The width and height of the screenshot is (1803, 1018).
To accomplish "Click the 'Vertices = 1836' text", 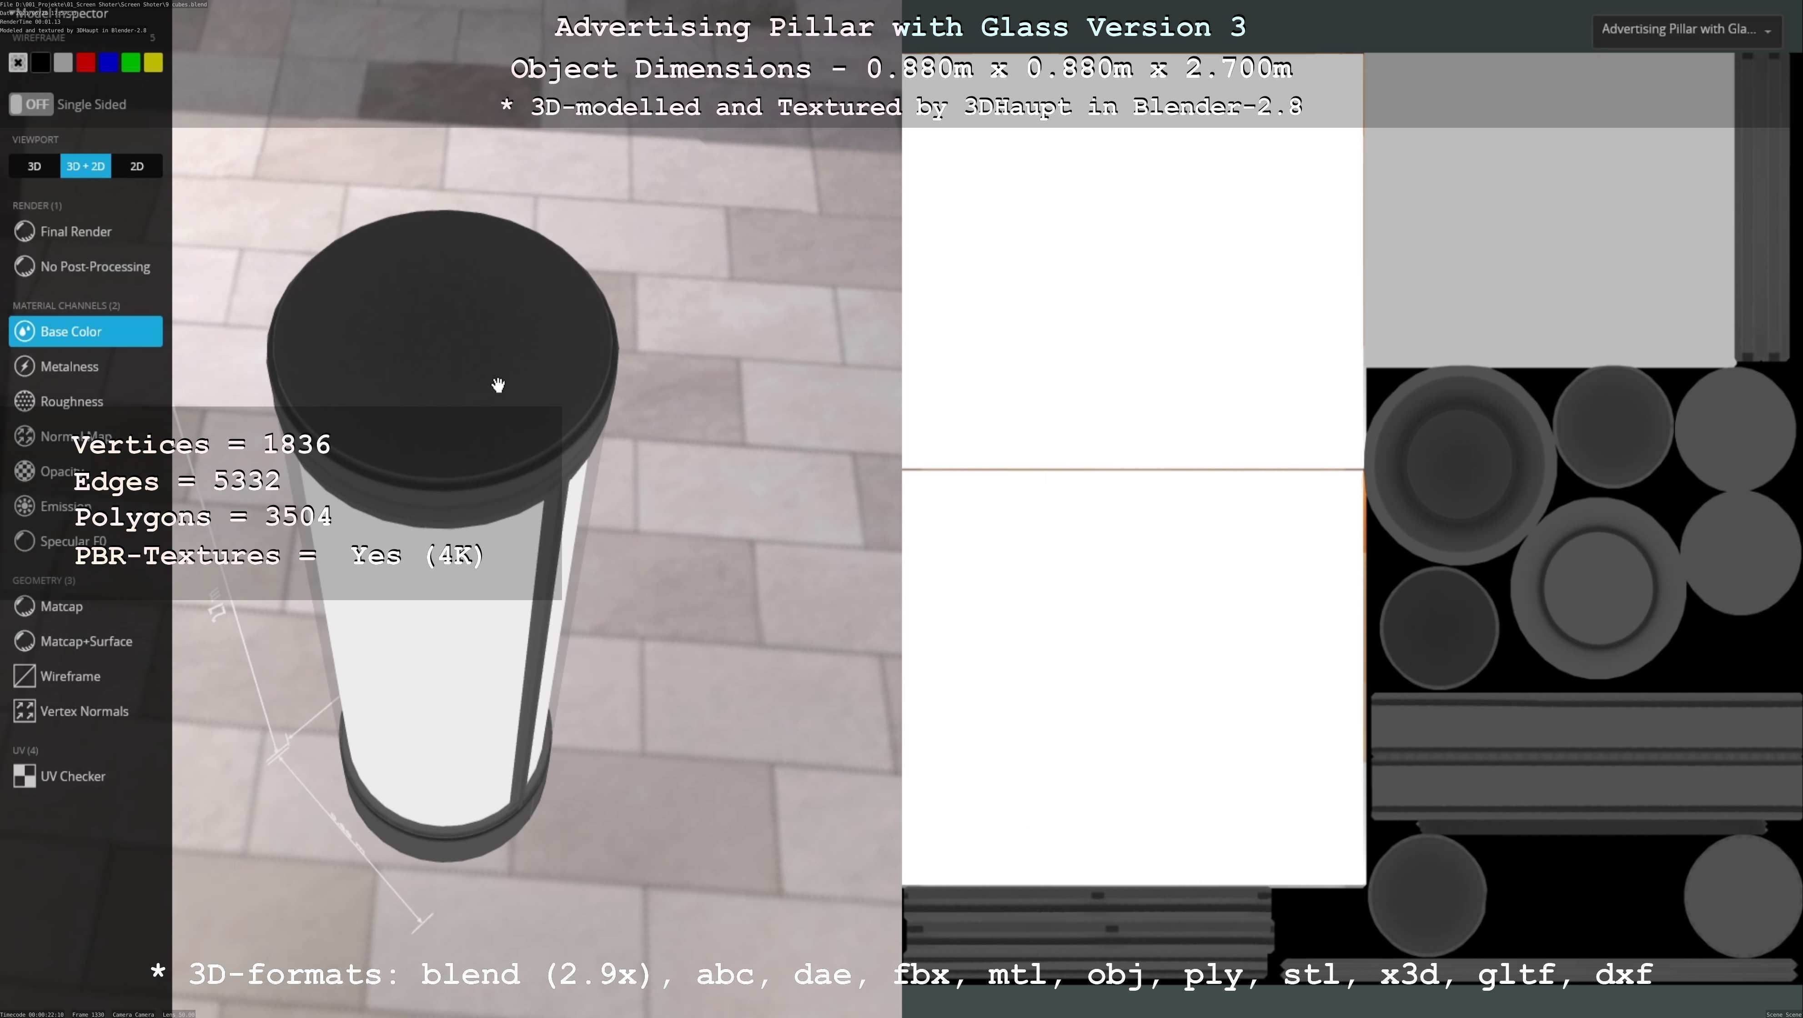I will click(x=201, y=445).
